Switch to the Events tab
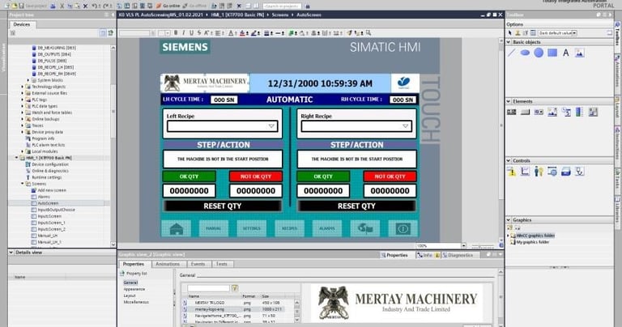The image size is (622, 327). 198,264
